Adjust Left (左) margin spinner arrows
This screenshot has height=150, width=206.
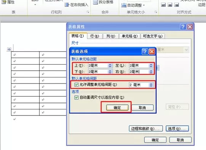pyautogui.click(x=151, y=65)
